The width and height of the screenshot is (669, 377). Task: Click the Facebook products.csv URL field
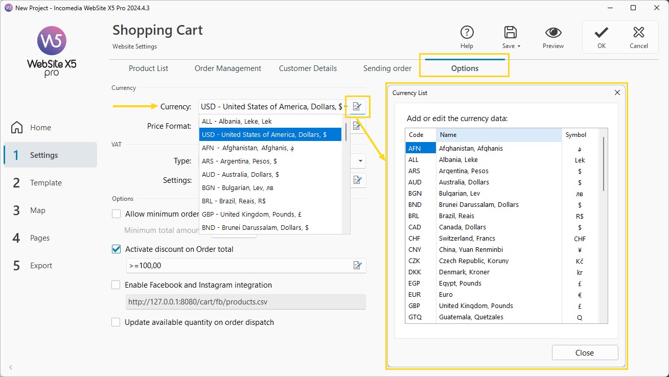click(x=246, y=302)
